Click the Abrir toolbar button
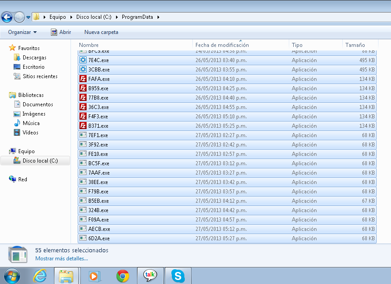The height and width of the screenshot is (284, 391). 61,32
